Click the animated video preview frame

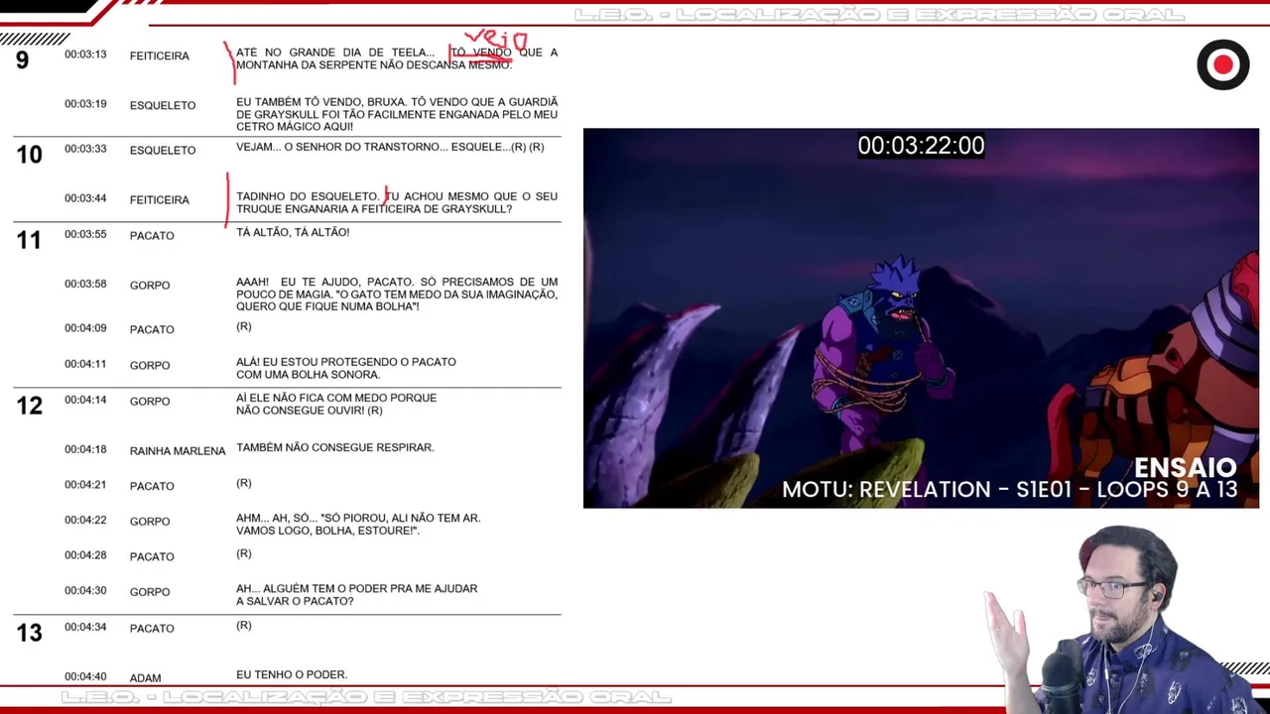(921, 318)
